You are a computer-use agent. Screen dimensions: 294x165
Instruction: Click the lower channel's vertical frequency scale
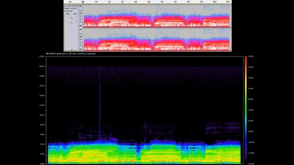(81, 39)
